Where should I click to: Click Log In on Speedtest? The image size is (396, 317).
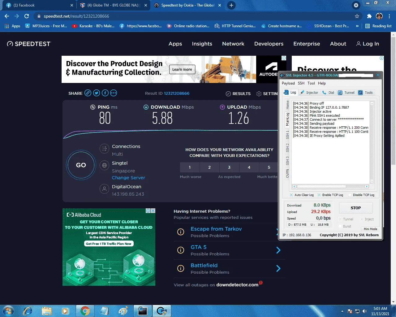click(368, 44)
